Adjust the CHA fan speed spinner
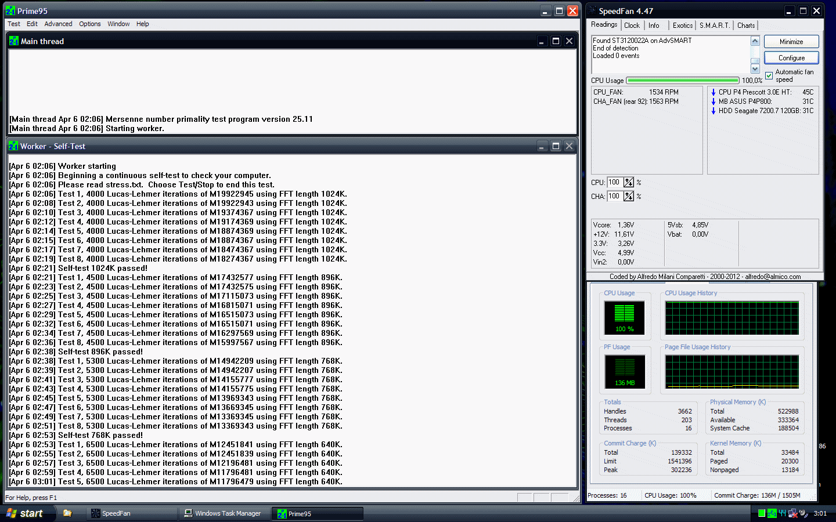Viewport: 836px width, 522px height. [x=629, y=197]
